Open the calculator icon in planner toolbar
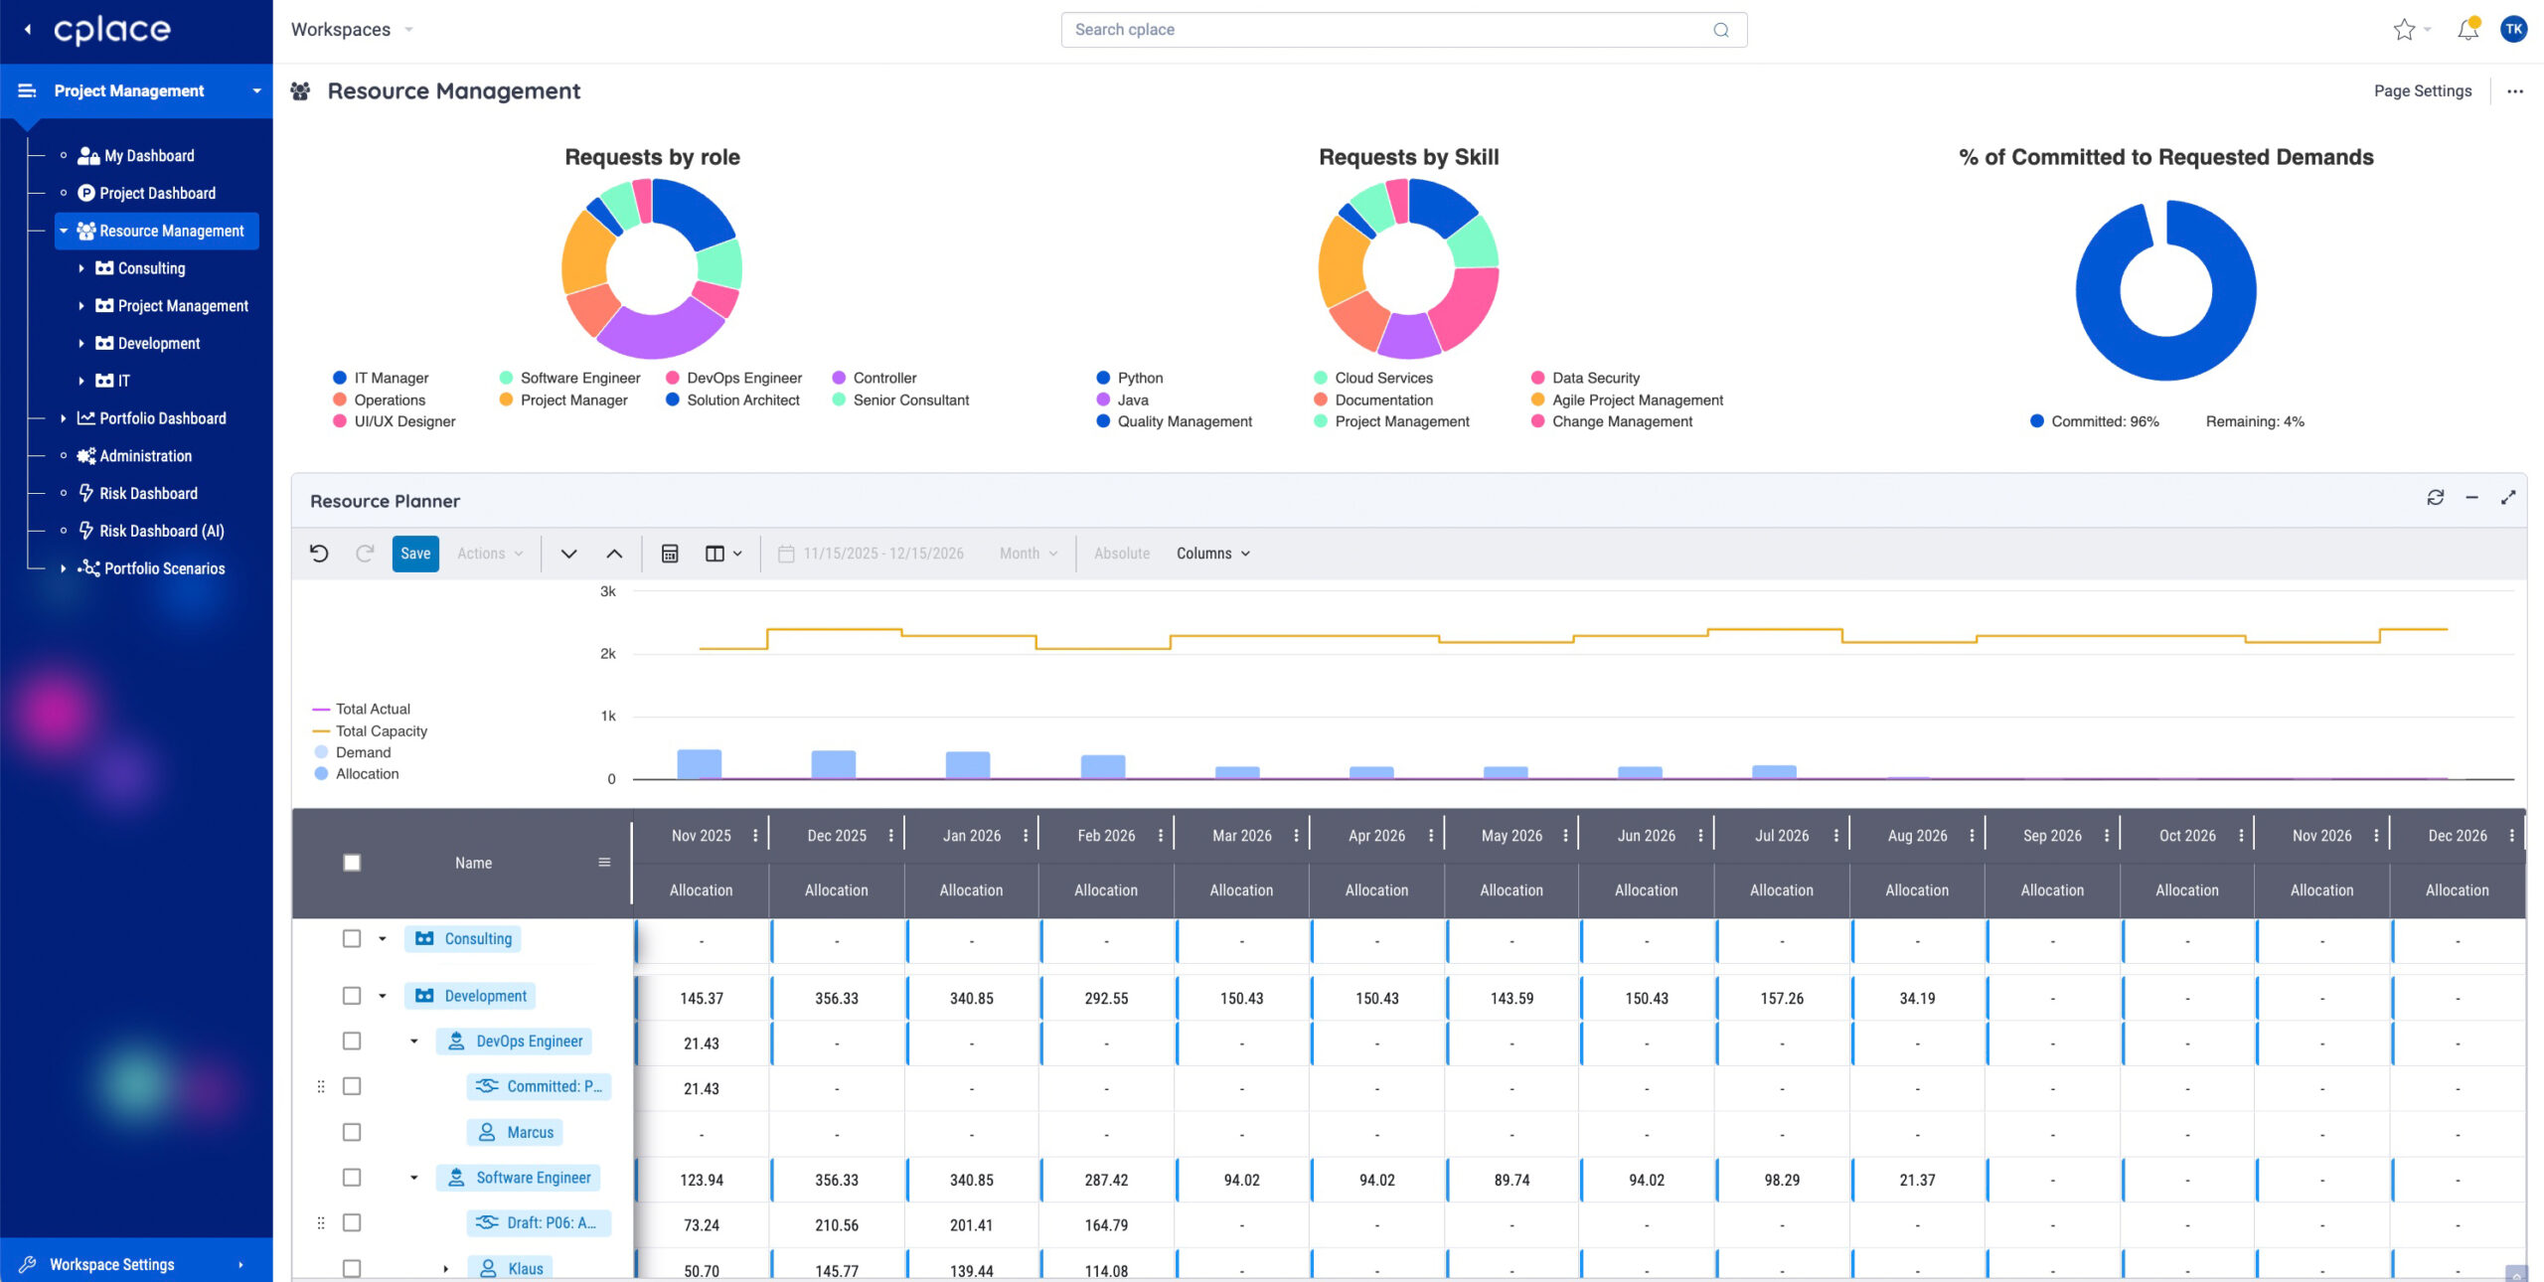 pyautogui.click(x=670, y=554)
